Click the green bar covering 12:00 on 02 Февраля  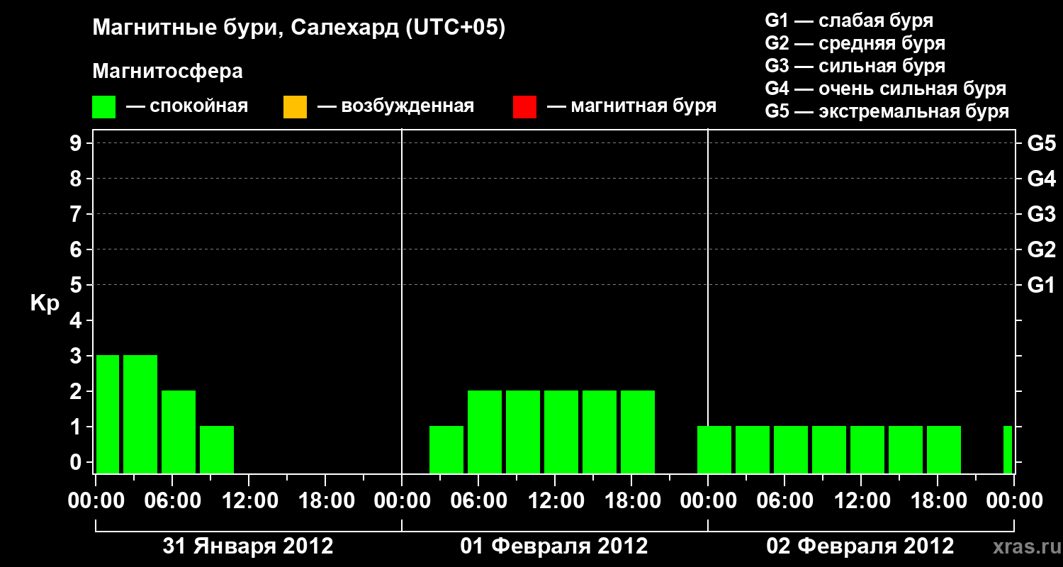point(867,449)
